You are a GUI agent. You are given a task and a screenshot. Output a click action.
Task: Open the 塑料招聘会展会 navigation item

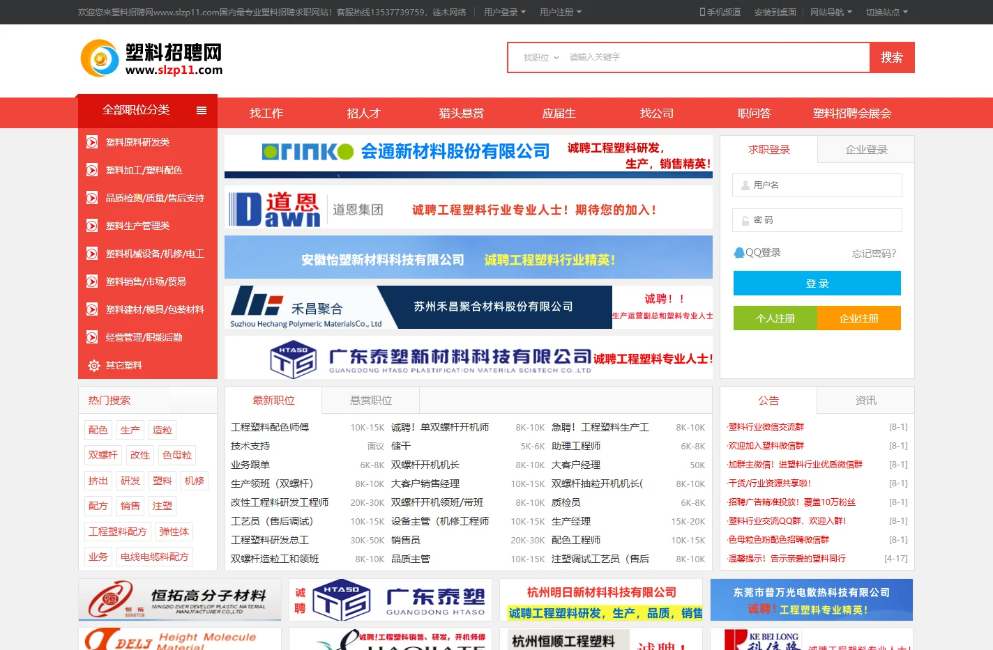[x=852, y=114]
